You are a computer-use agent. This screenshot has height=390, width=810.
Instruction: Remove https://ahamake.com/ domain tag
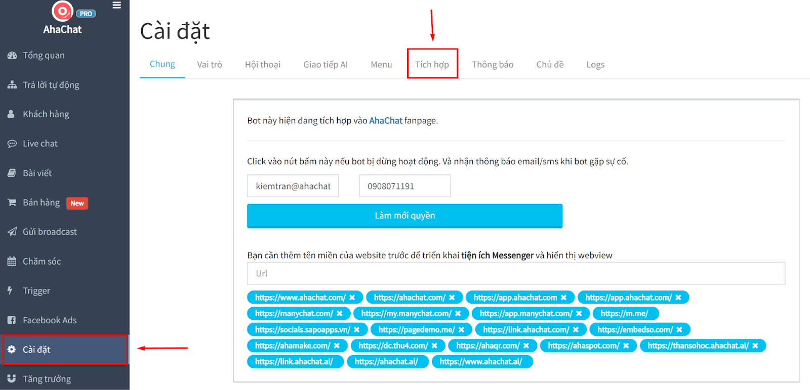click(x=337, y=346)
